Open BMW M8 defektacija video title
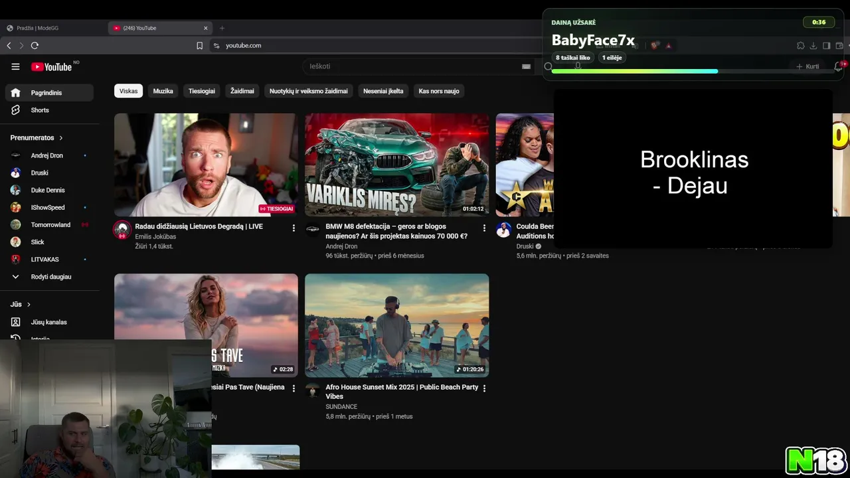 tap(397, 231)
